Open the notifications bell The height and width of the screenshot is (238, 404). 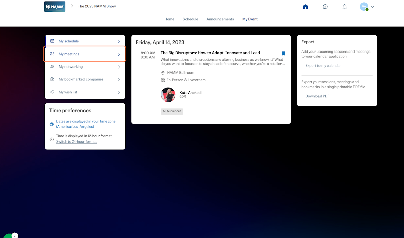pos(344,6)
